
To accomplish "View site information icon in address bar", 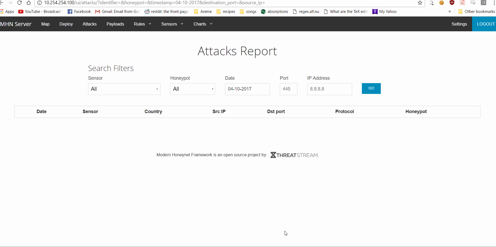I will (39, 3).
